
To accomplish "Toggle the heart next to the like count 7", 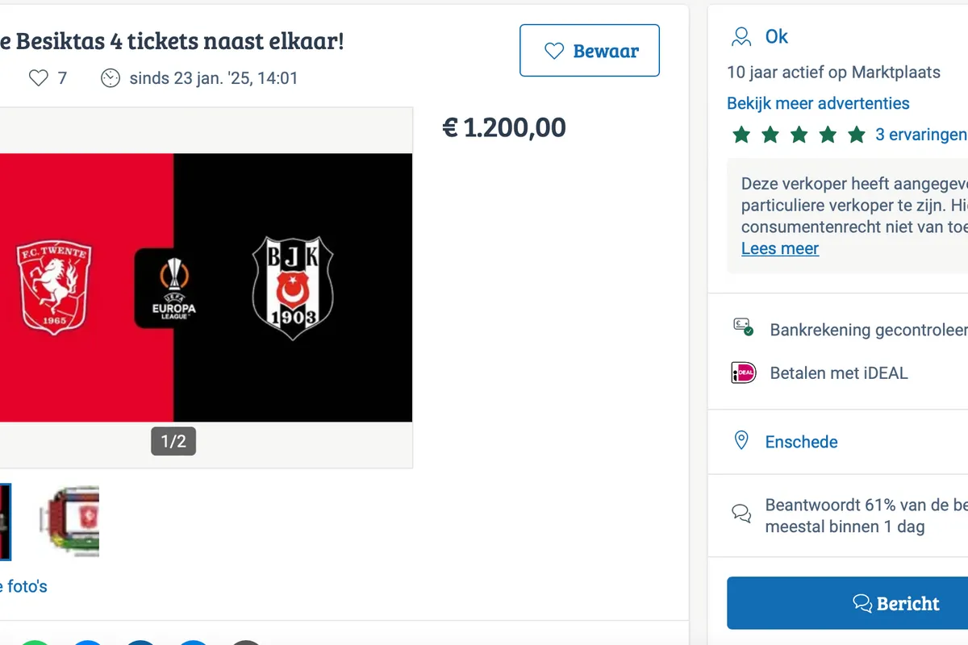I will click(38, 77).
